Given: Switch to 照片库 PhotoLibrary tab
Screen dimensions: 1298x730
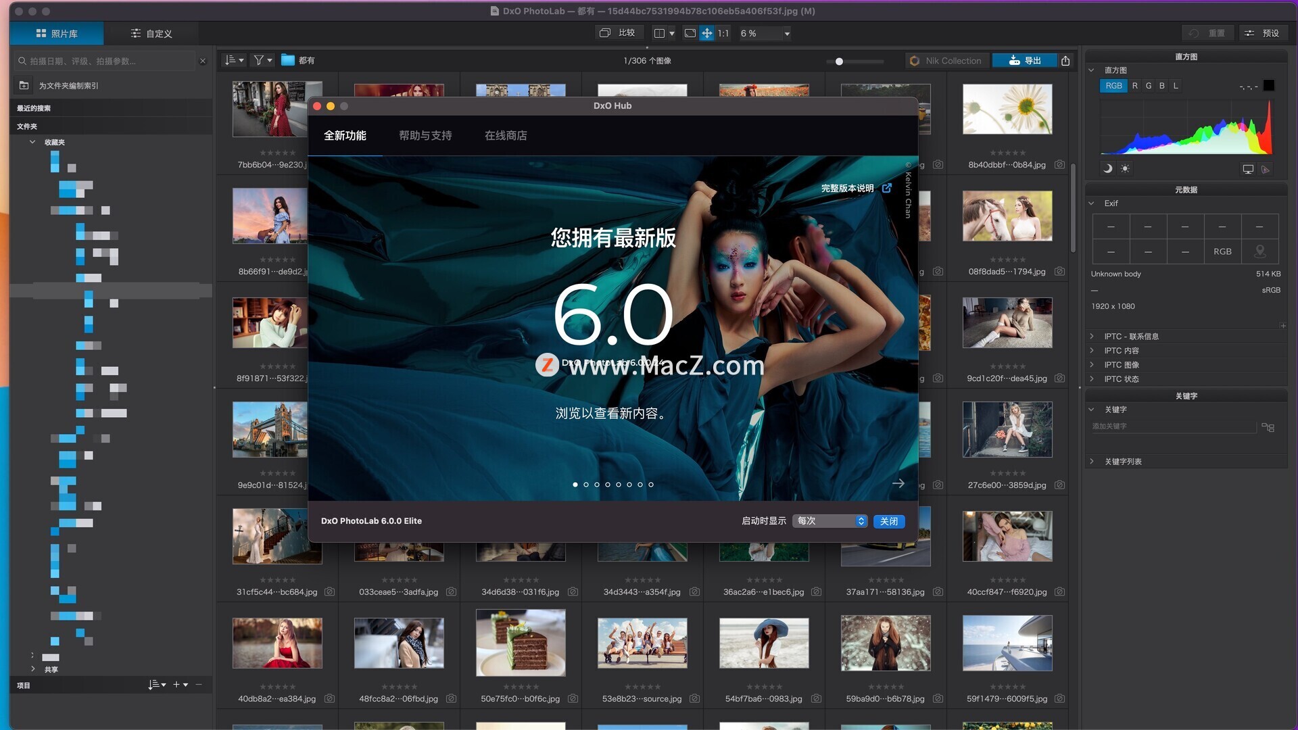Looking at the screenshot, I should pyautogui.click(x=57, y=33).
